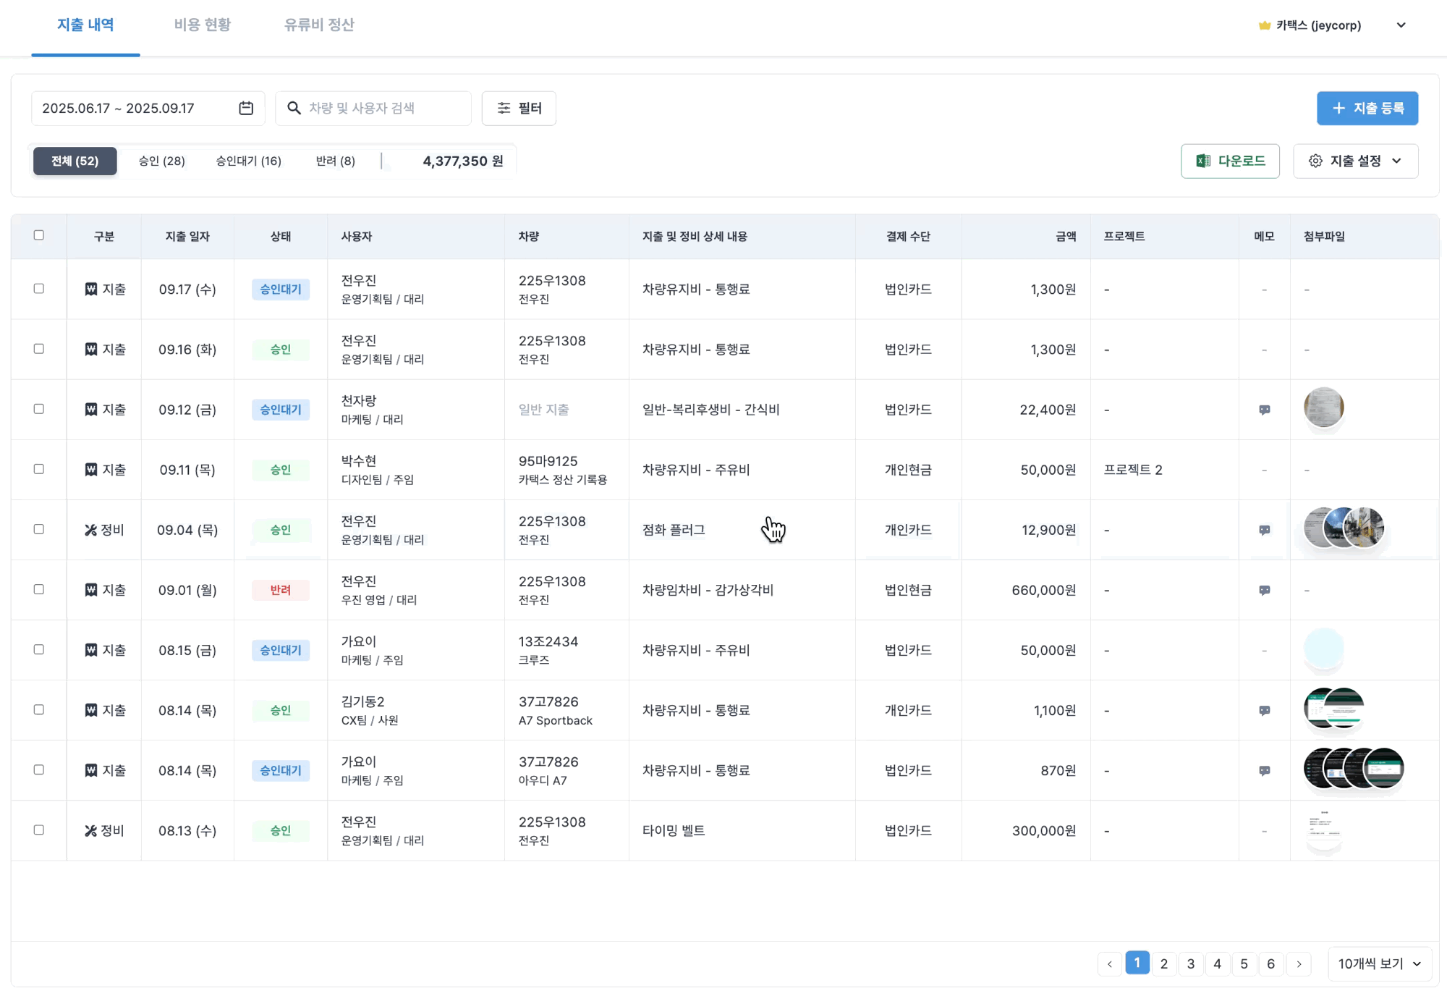Check the 09.17 통행료 row checkbox

(39, 289)
